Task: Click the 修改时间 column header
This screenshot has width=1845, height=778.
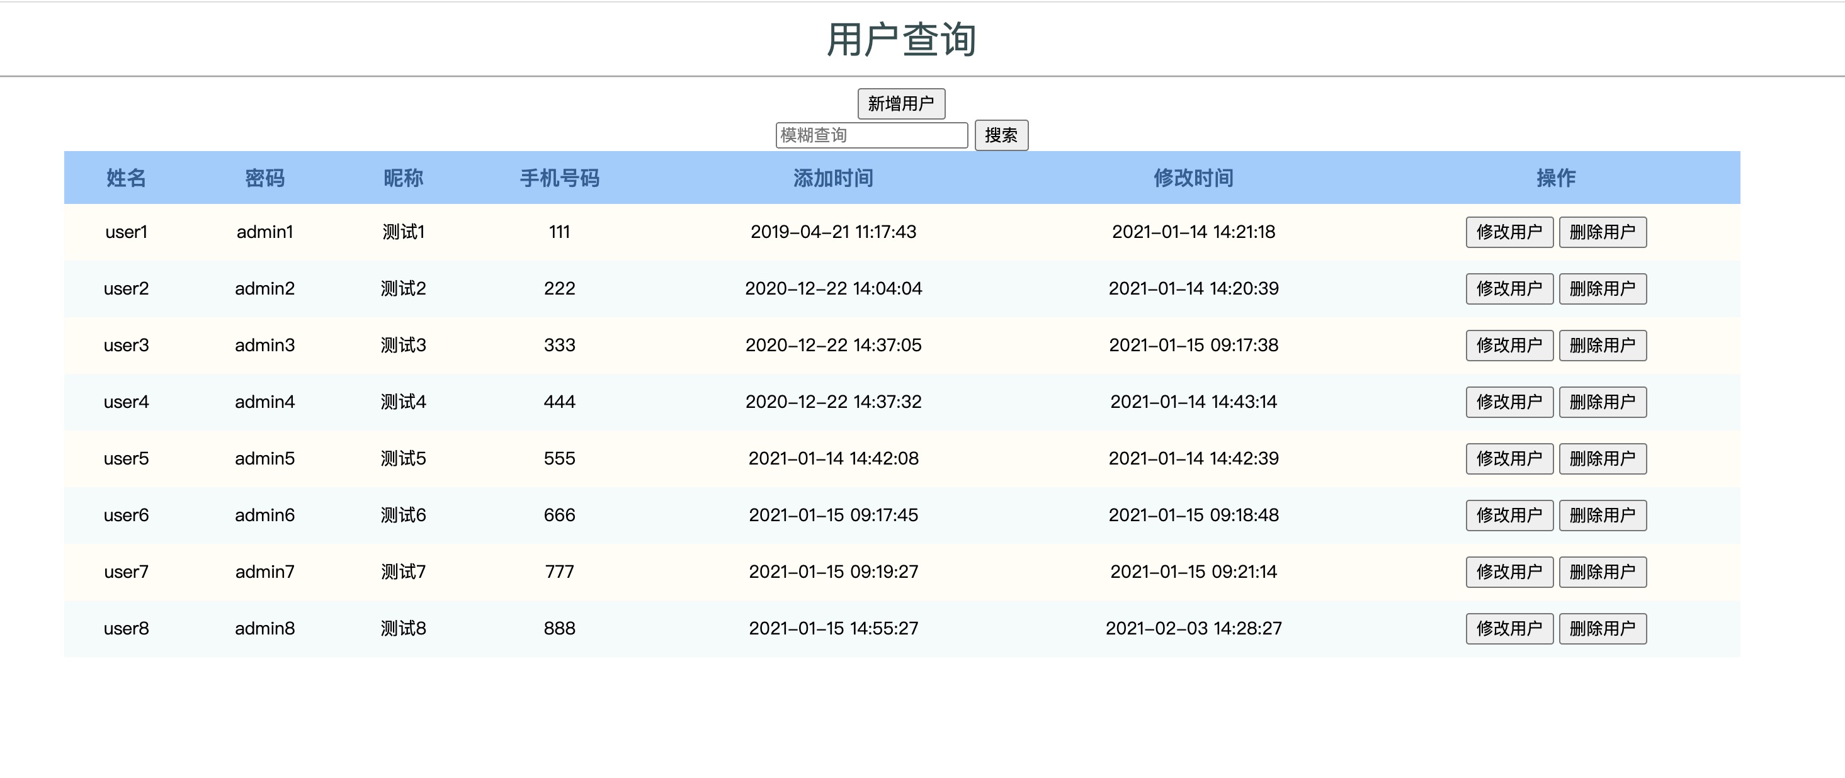Action: [x=1193, y=178]
